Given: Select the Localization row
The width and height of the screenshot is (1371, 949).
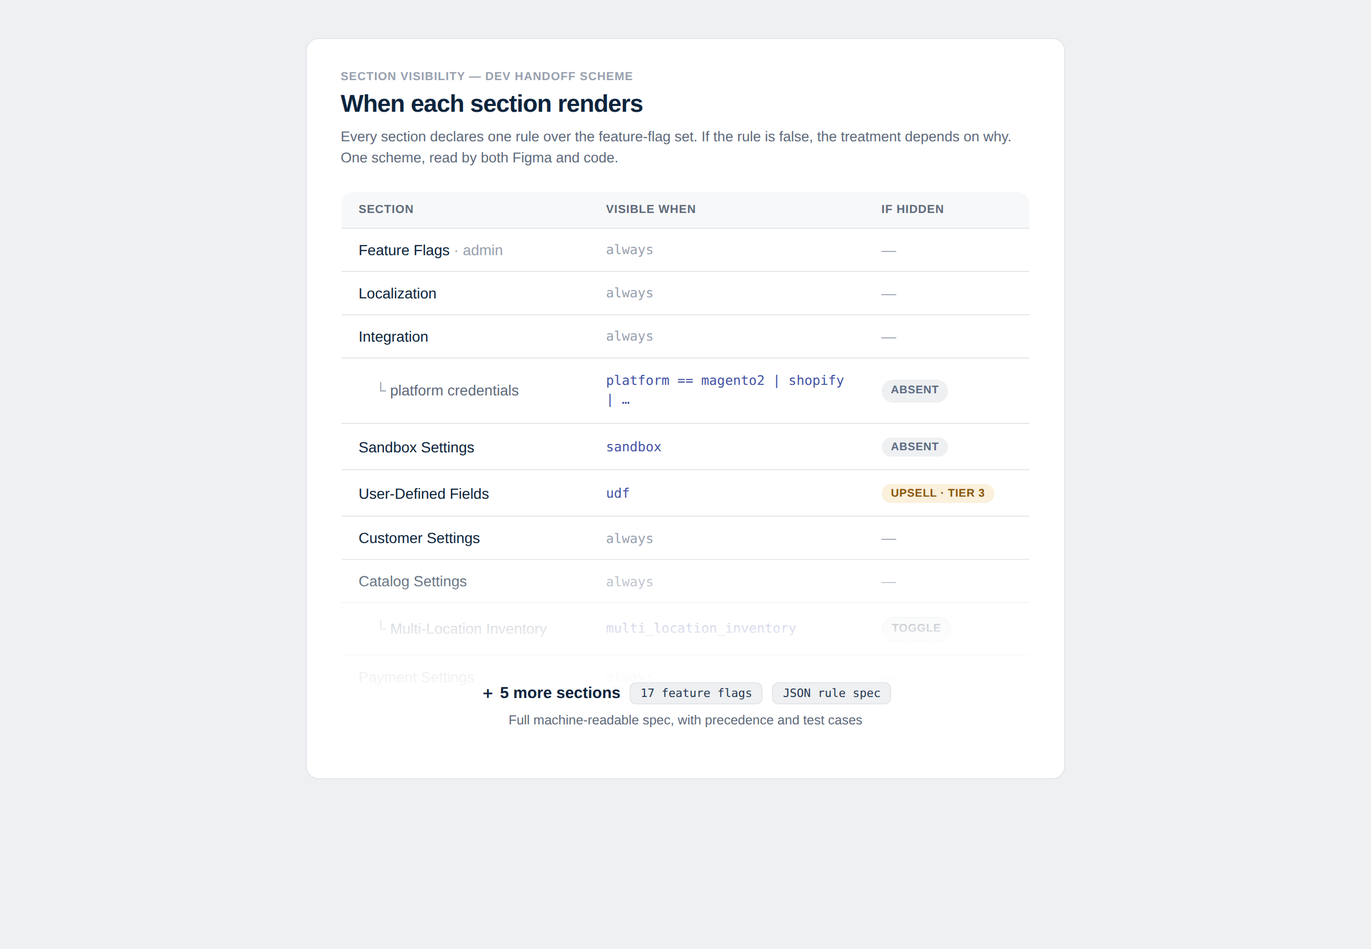Looking at the screenshot, I should pyautogui.click(x=685, y=294).
